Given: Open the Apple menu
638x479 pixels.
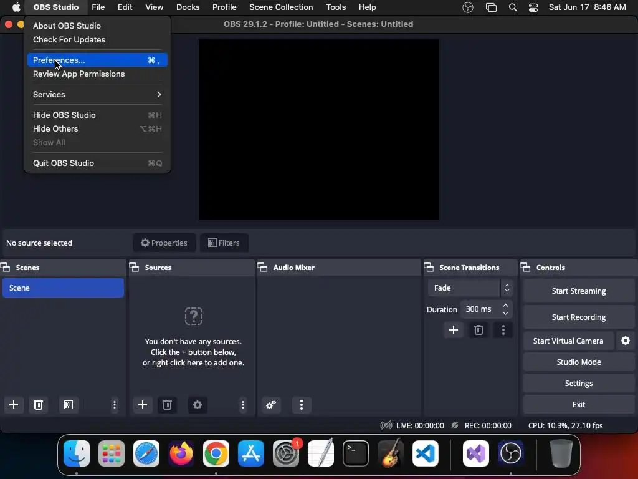Looking at the screenshot, I should pos(16,7).
